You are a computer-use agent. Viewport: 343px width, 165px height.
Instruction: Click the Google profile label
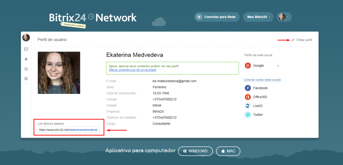tap(258, 65)
